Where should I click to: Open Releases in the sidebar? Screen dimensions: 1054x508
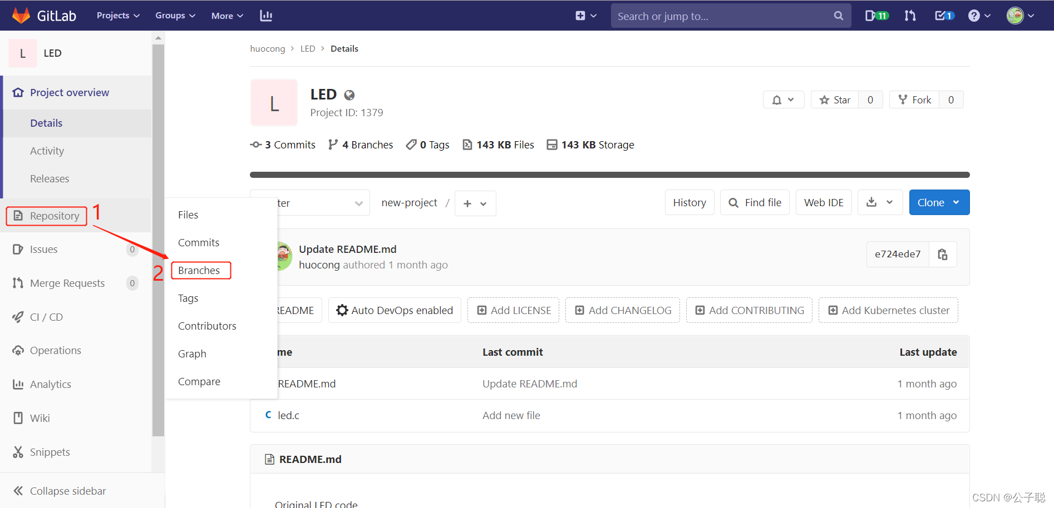coord(50,178)
